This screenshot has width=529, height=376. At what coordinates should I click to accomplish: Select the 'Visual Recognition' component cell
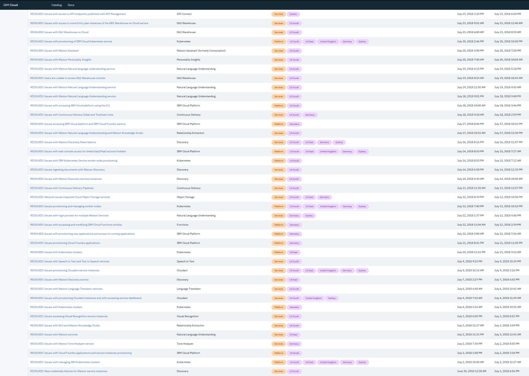pyautogui.click(x=187, y=316)
